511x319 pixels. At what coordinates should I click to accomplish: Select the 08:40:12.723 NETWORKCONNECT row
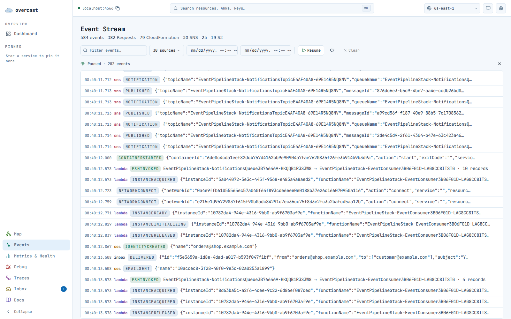(292, 191)
